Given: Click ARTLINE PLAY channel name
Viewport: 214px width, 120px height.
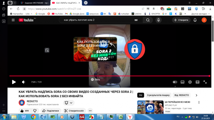Looking at the screenshot, I should click(171, 105).
